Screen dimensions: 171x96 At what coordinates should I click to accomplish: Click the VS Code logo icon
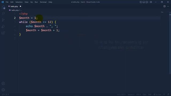point(2,2)
